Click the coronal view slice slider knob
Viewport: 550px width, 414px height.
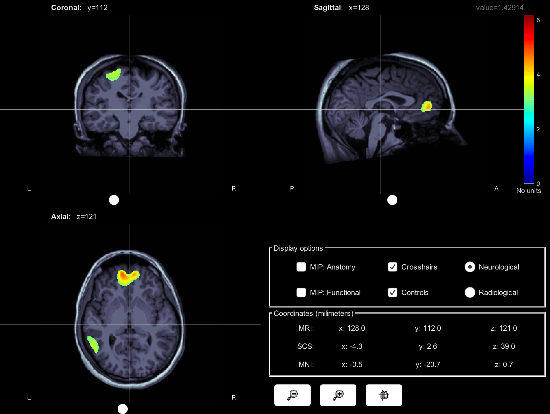tap(114, 200)
